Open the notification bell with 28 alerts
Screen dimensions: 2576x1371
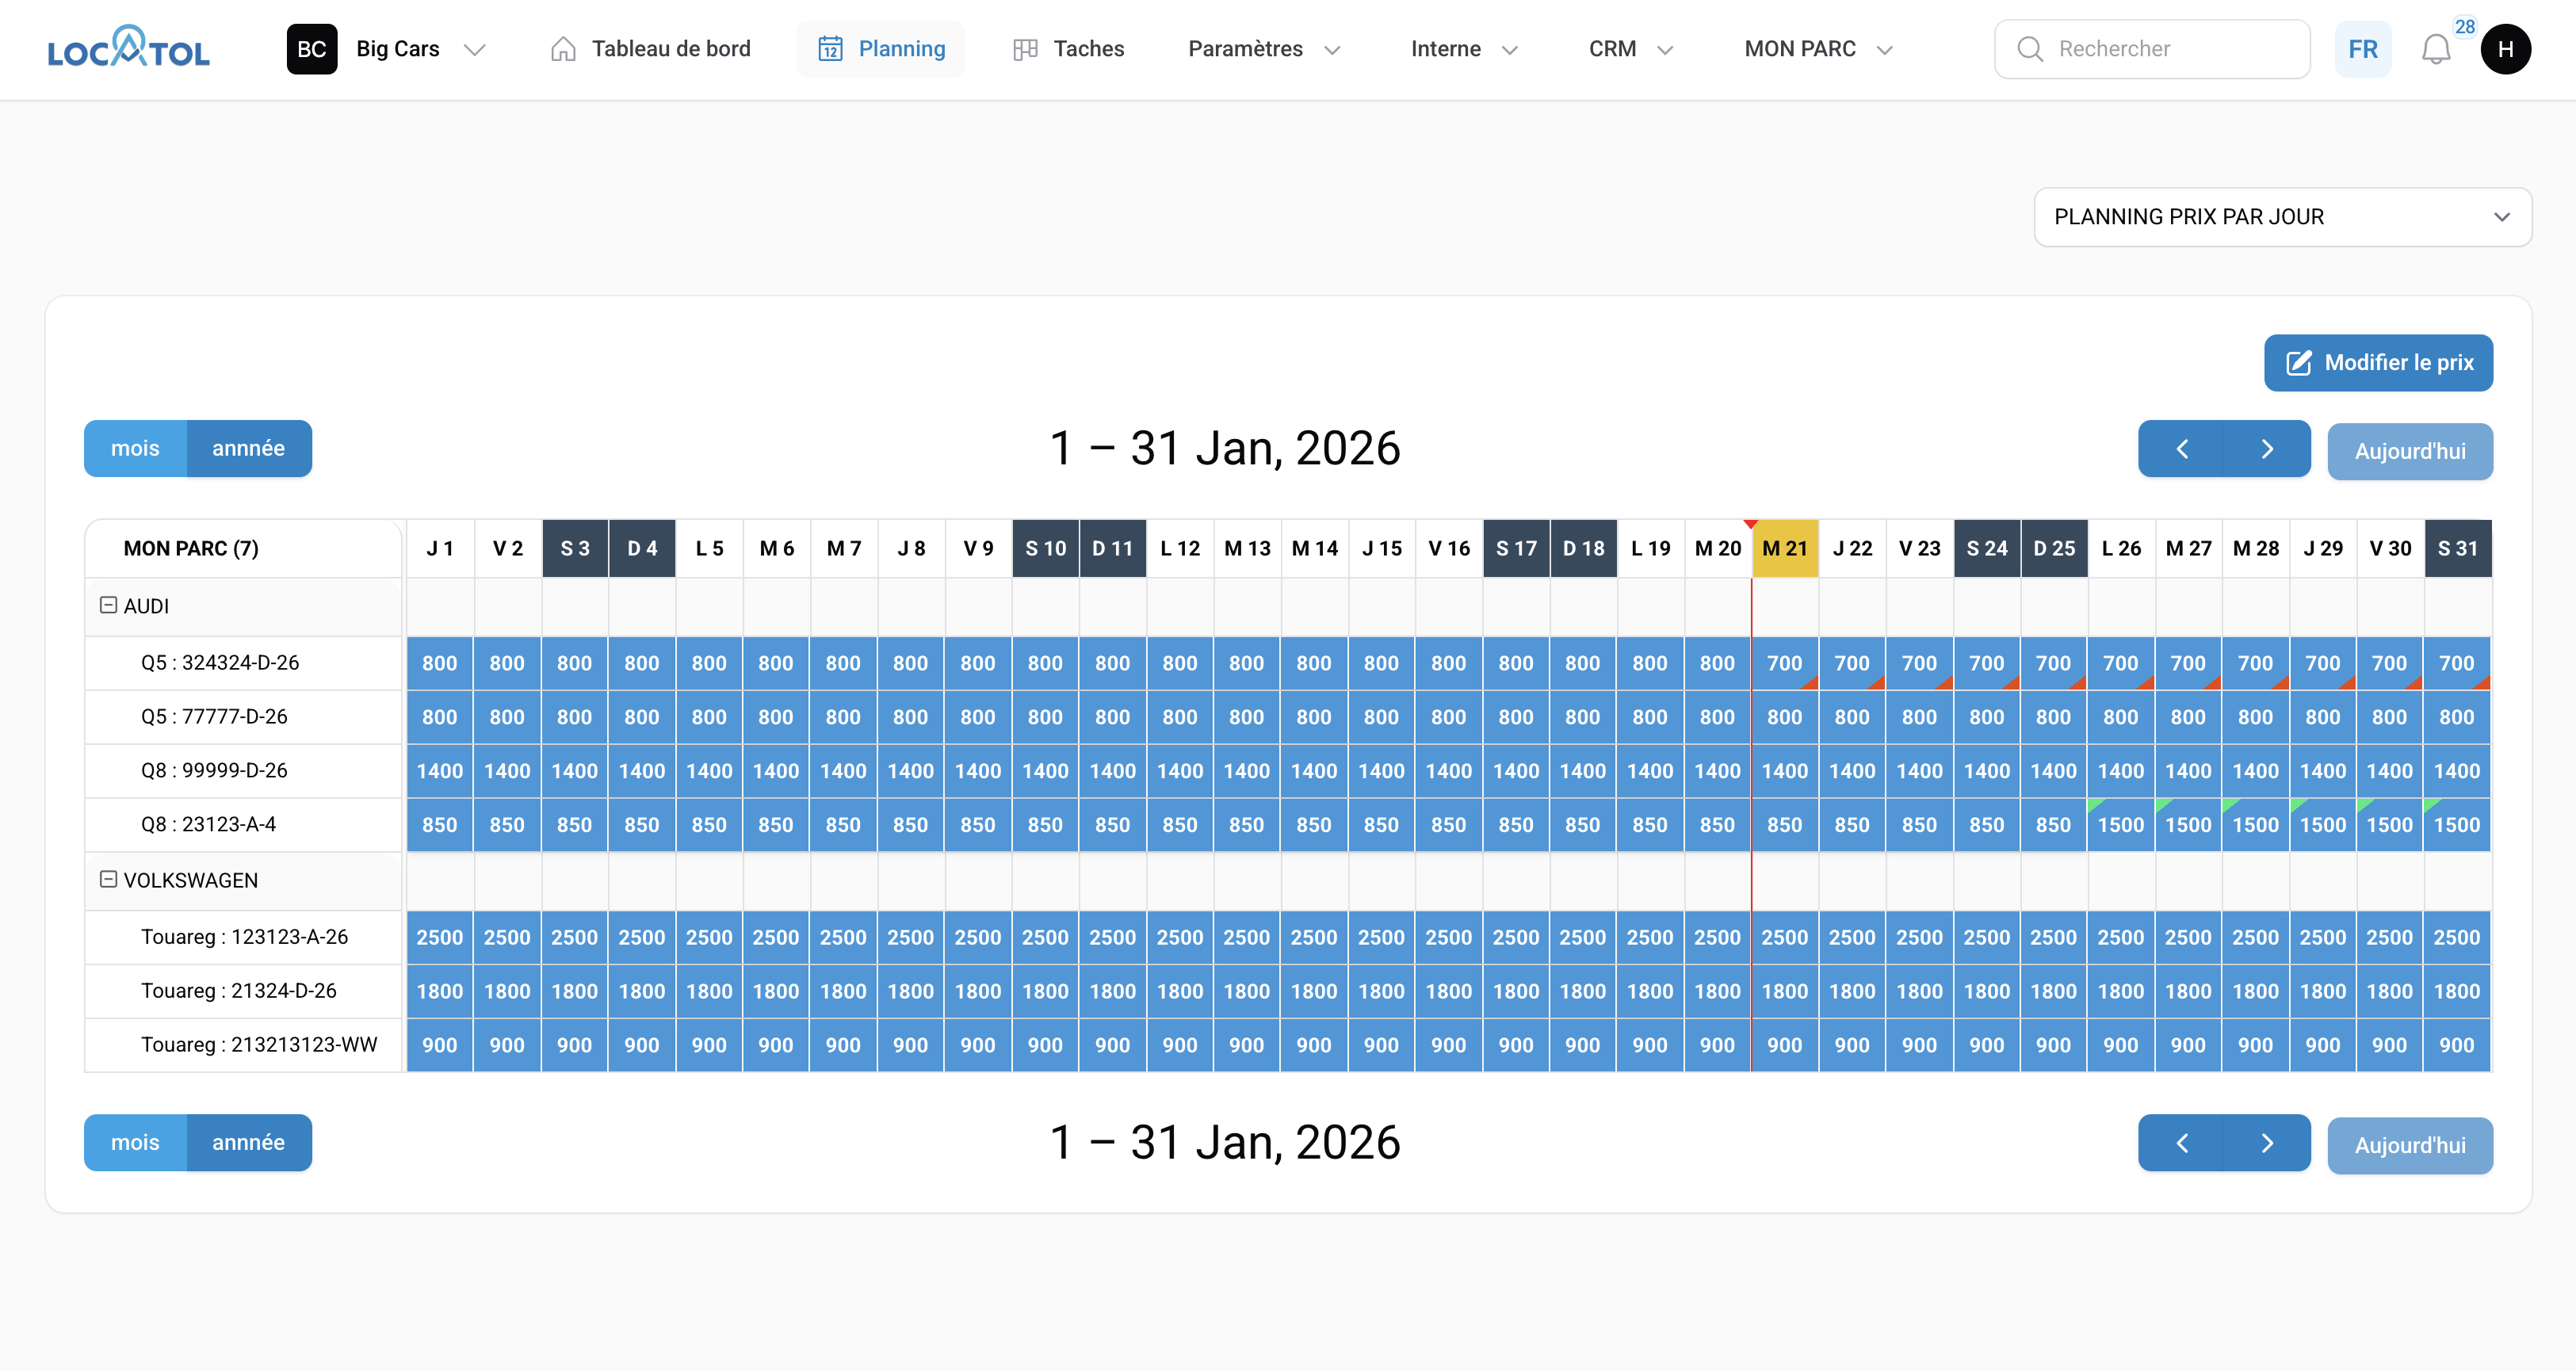pos(2434,48)
